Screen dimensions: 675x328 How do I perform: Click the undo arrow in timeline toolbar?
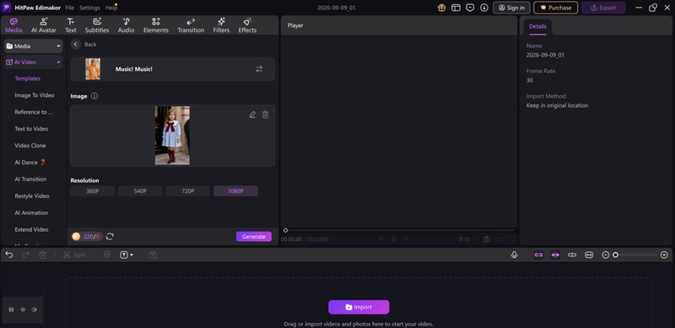(9, 255)
